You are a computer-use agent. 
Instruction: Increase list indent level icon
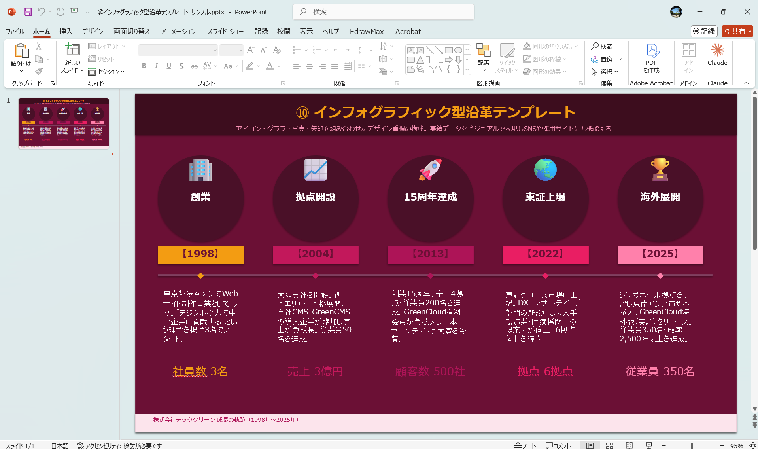pyautogui.click(x=350, y=50)
